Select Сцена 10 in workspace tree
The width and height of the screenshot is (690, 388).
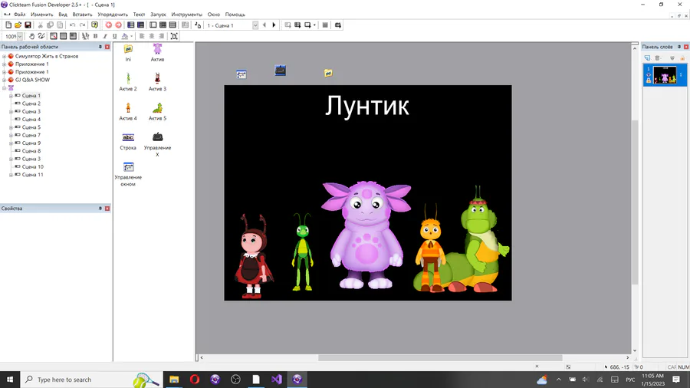click(33, 167)
